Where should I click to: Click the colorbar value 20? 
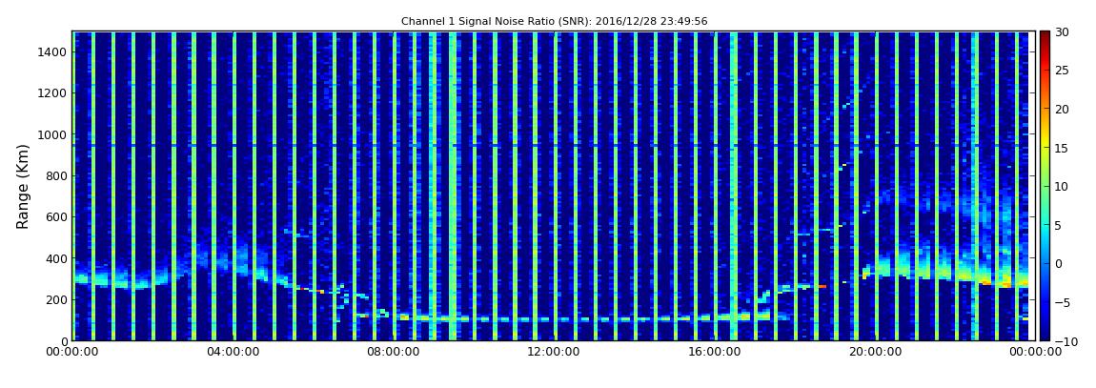click(1063, 109)
